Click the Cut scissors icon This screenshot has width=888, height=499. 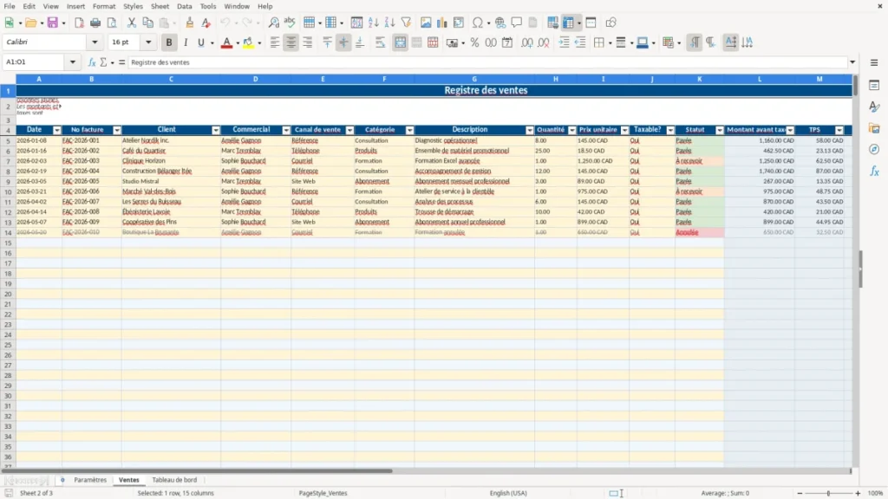tap(132, 23)
